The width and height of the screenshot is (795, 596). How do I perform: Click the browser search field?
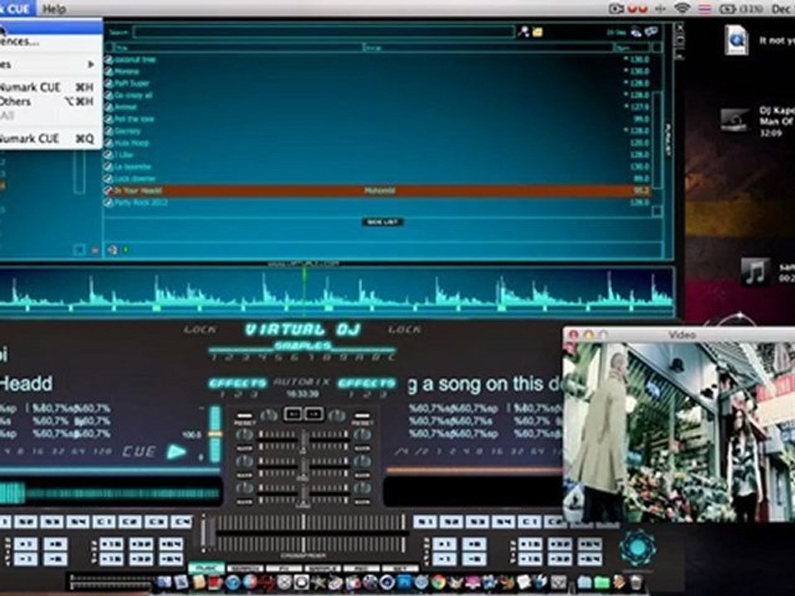coord(324,32)
